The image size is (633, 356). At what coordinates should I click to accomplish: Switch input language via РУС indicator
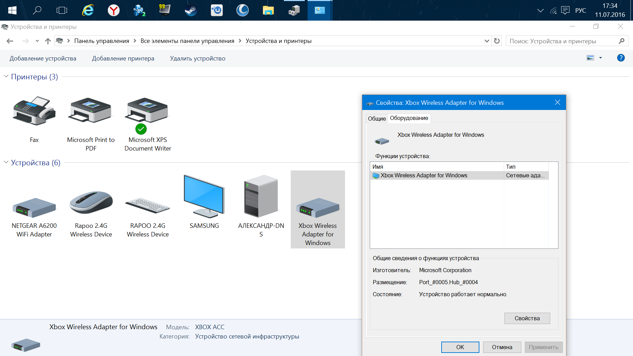[x=580, y=11]
